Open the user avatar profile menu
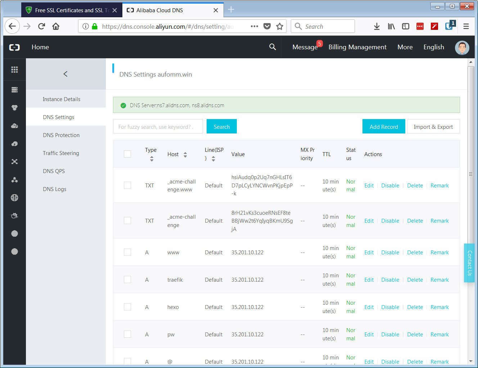This screenshot has width=478, height=368. point(462,47)
